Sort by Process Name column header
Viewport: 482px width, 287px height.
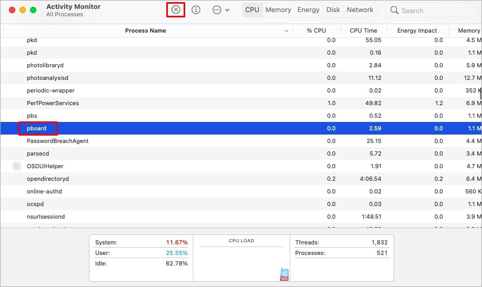(145, 30)
